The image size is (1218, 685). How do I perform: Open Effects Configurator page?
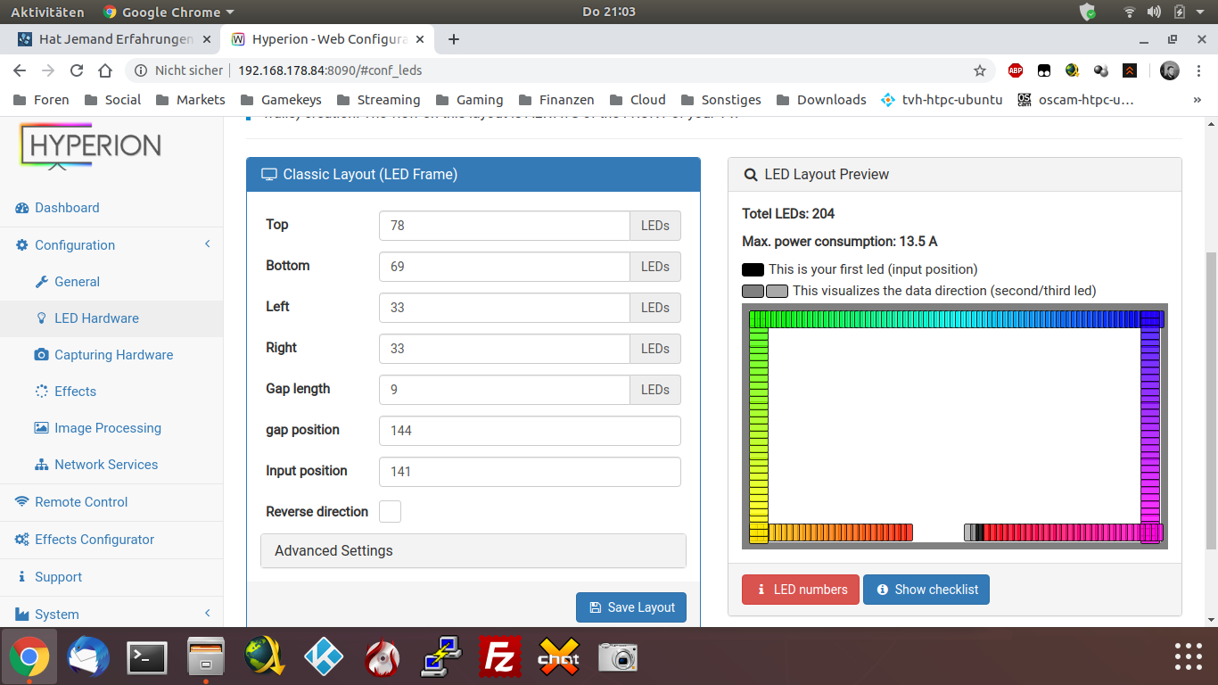click(85, 540)
